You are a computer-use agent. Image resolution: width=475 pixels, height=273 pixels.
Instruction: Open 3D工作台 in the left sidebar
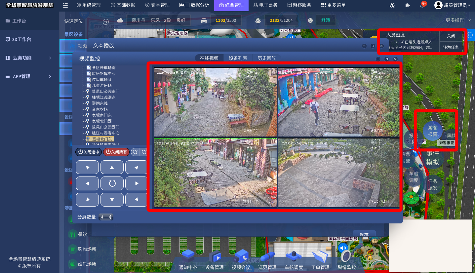coord(29,39)
